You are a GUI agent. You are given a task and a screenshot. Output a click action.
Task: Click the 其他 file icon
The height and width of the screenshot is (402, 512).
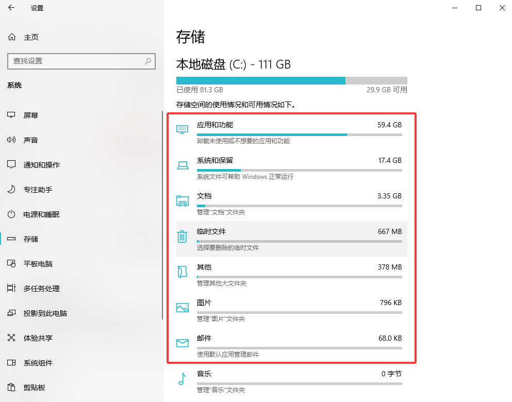click(182, 272)
